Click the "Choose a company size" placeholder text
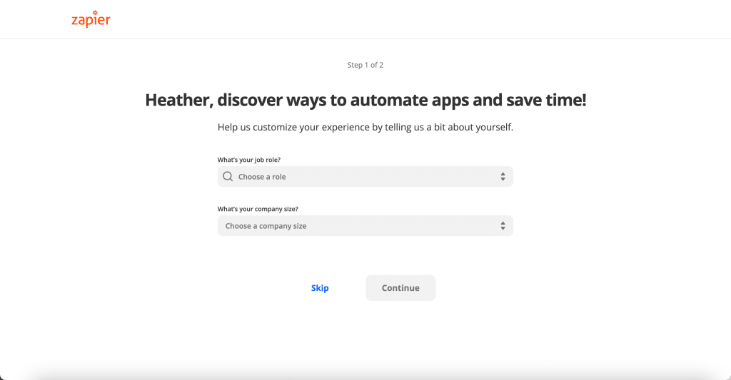The image size is (731, 380). coord(266,226)
